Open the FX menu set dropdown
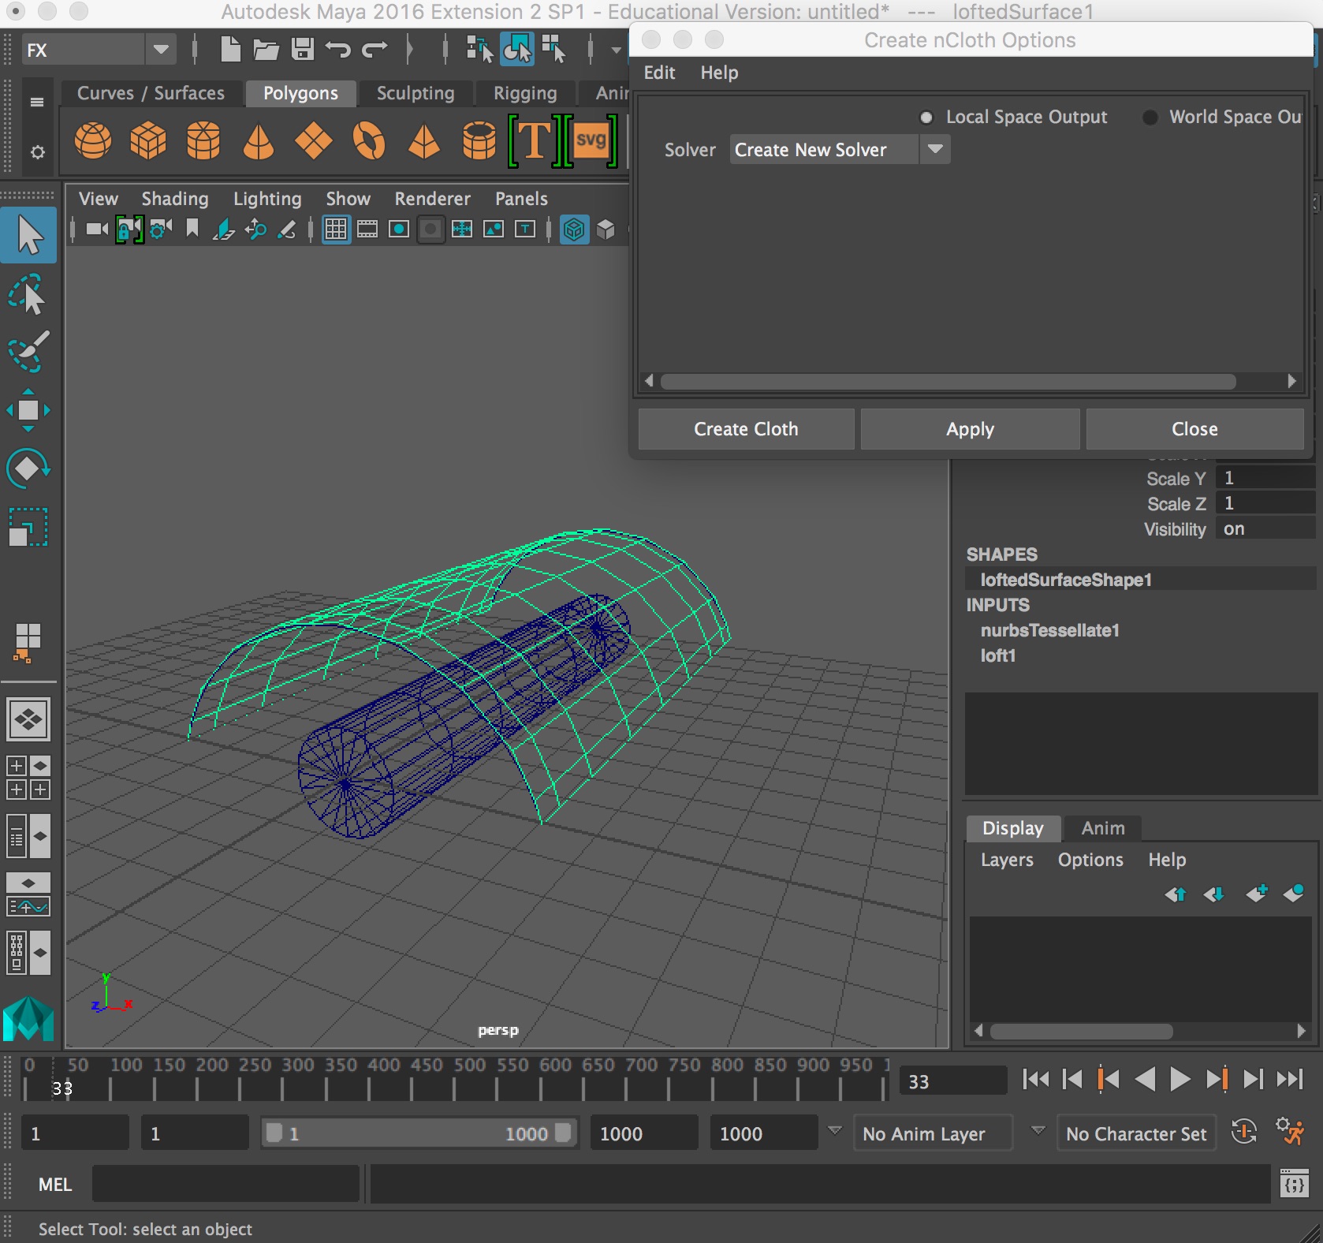The image size is (1323, 1243). [x=161, y=50]
